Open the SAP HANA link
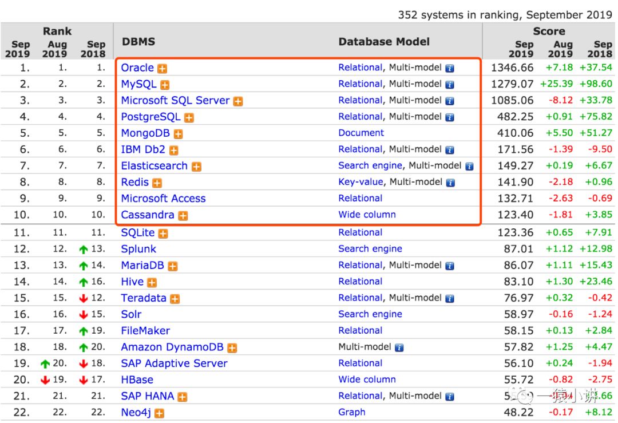 coord(148,396)
